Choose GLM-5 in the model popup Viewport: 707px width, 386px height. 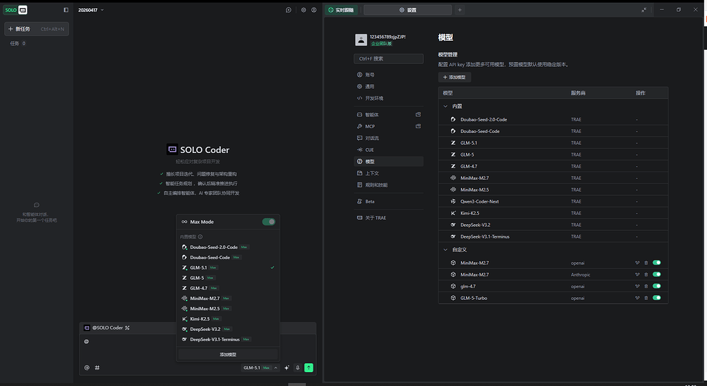228,278
